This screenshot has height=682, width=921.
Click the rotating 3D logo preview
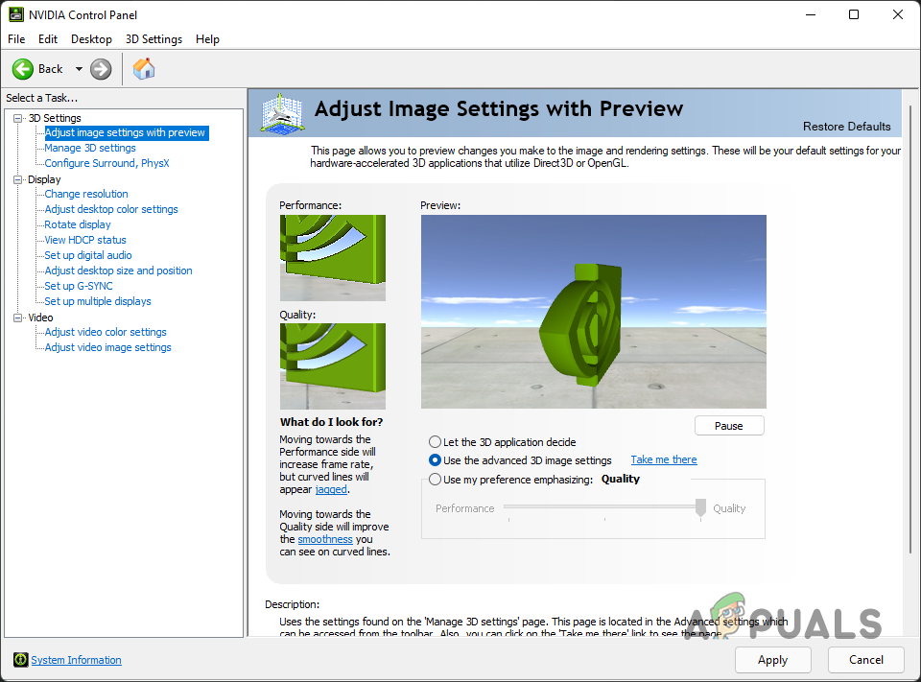593,312
